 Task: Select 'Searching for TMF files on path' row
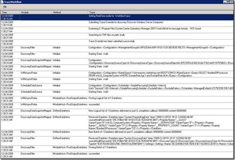[117, 36]
